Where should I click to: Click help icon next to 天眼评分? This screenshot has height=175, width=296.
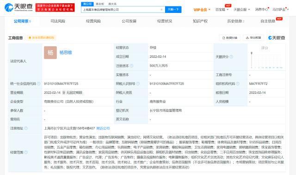(x=231, y=57)
